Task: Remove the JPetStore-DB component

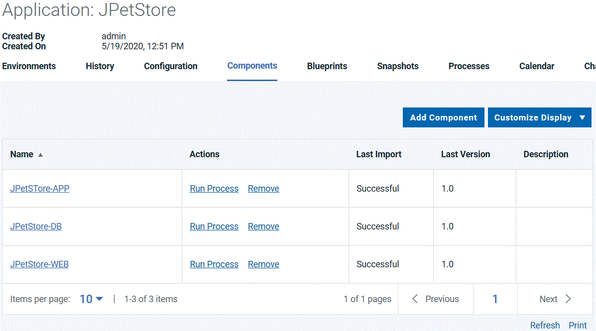Action: [263, 226]
